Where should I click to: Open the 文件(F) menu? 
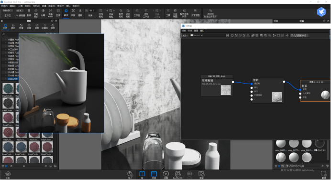coord(4,6)
